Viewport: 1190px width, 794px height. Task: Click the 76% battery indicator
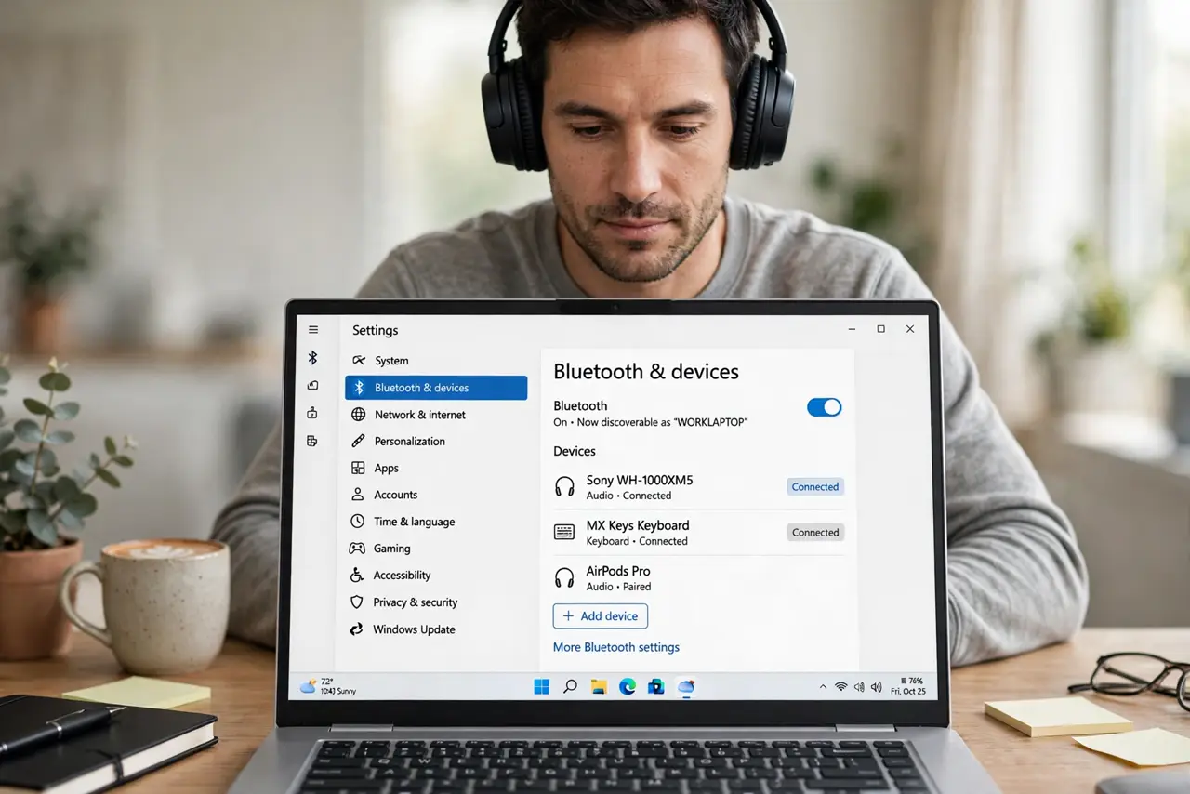(x=912, y=682)
